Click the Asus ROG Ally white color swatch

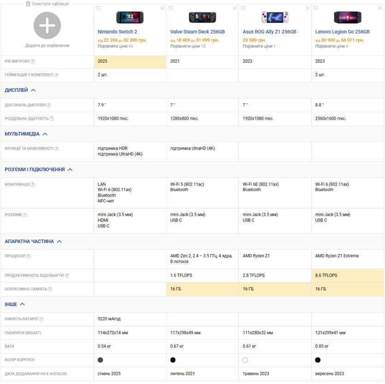(x=245, y=360)
